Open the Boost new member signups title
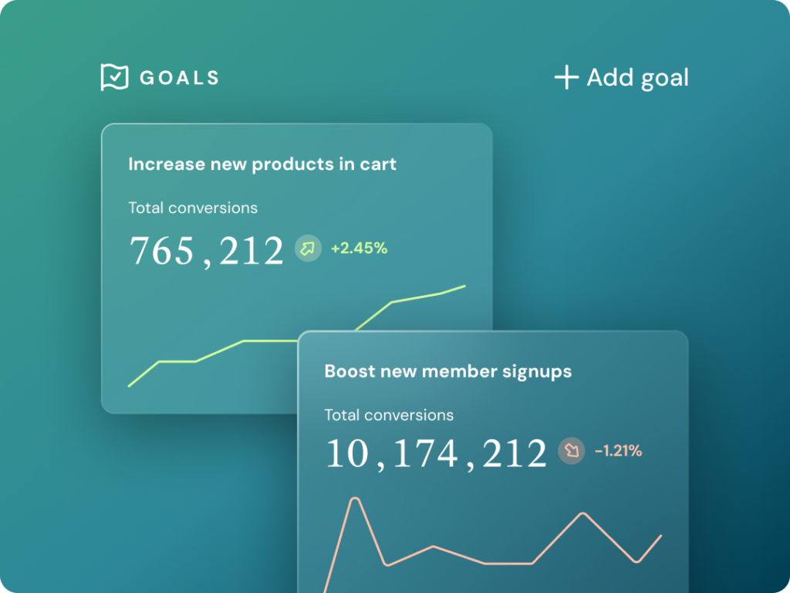 447,371
